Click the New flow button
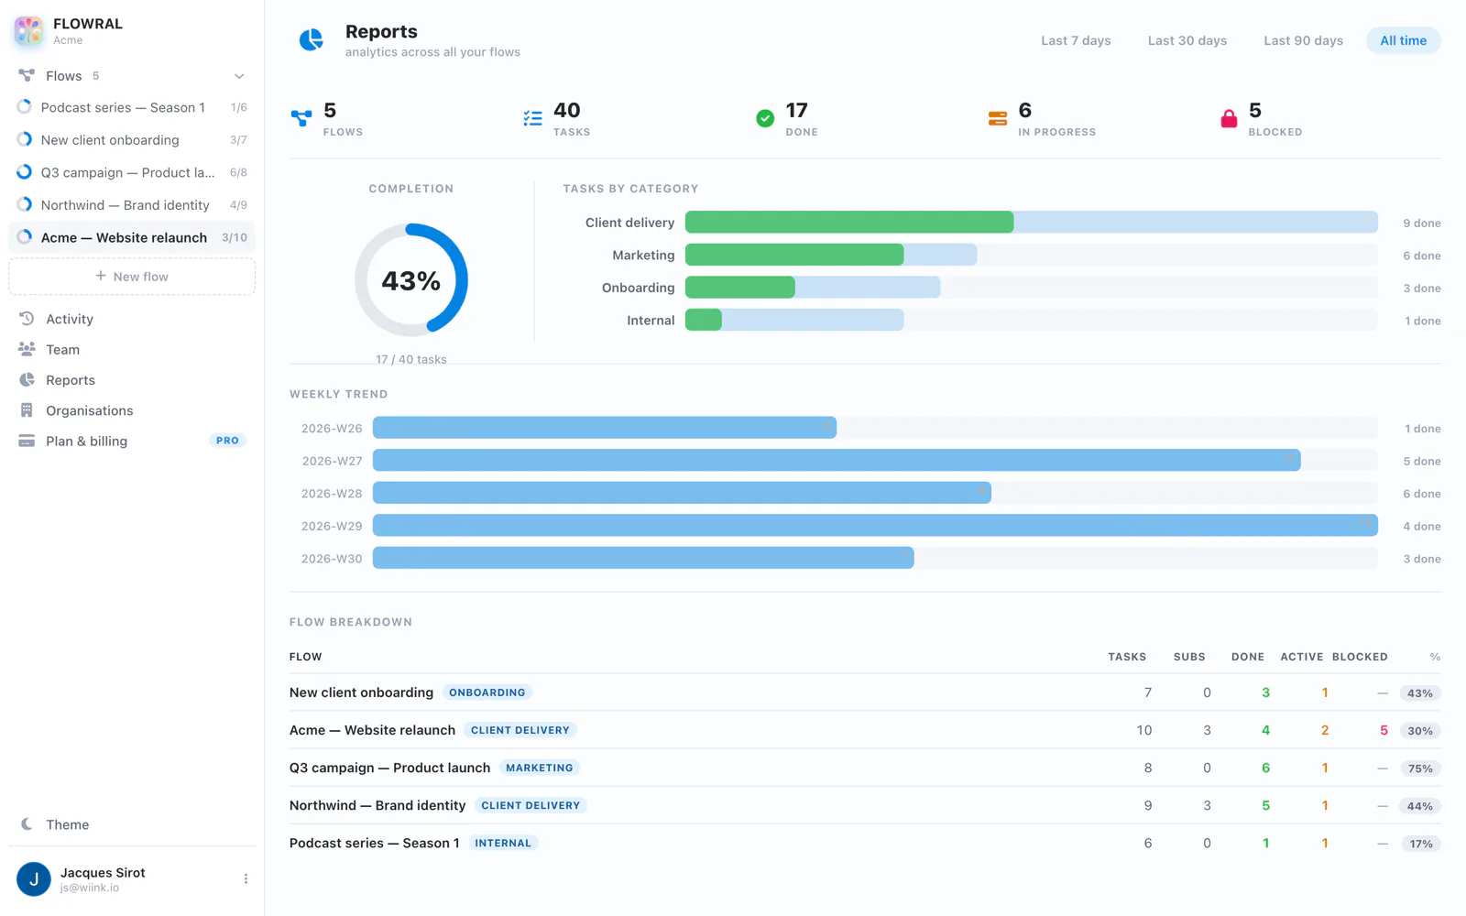This screenshot has width=1466, height=916. (x=132, y=277)
